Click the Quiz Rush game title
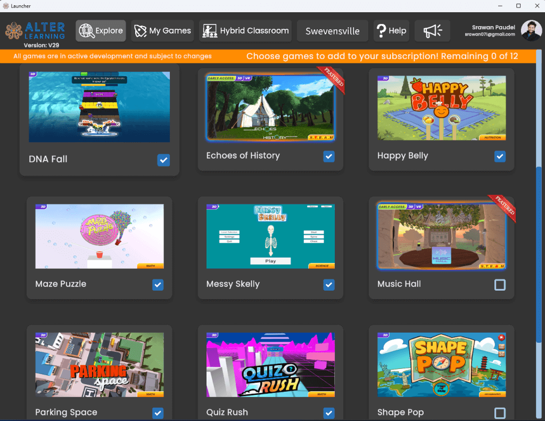Image resolution: width=545 pixels, height=421 pixels. [227, 412]
